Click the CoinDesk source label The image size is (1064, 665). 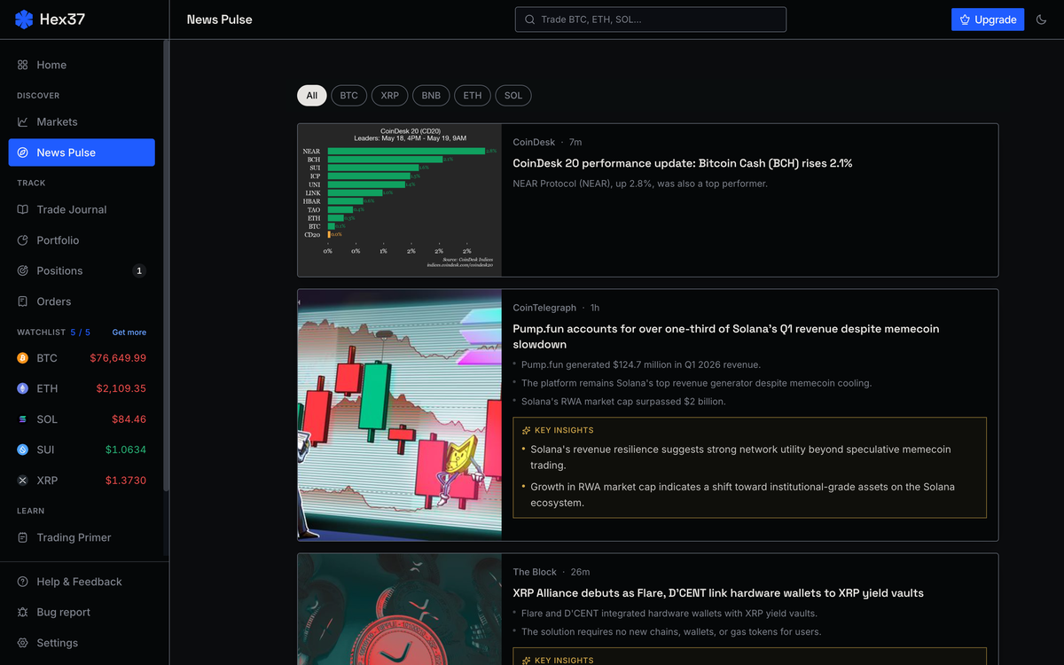pyautogui.click(x=534, y=142)
